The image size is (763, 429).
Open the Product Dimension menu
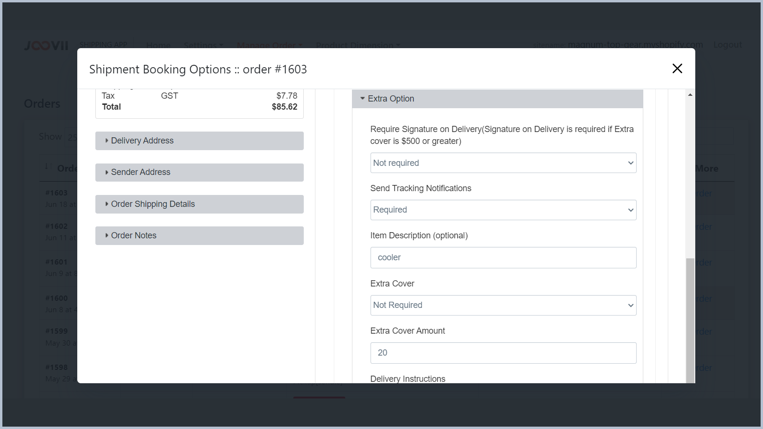tap(358, 45)
